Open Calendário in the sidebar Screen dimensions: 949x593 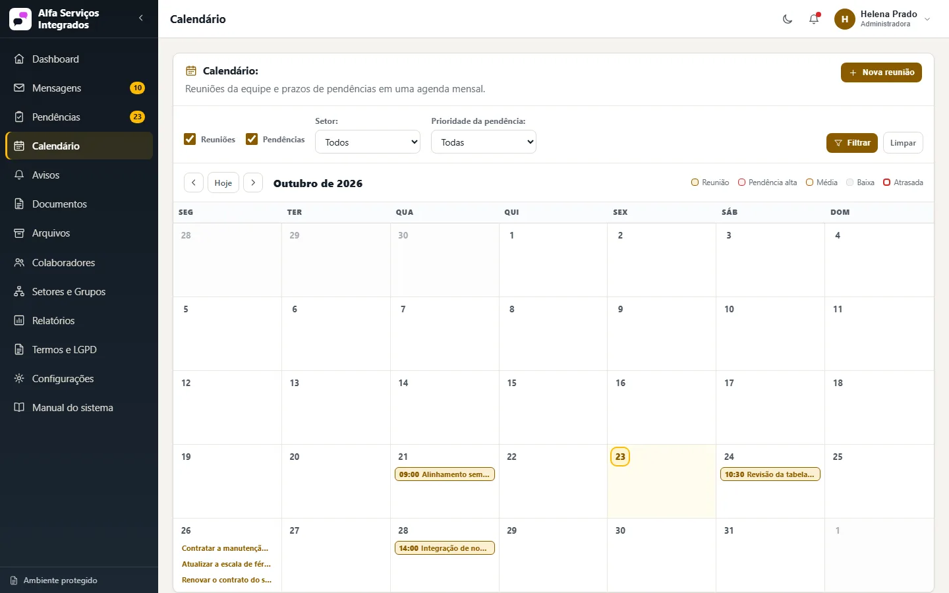pos(79,146)
